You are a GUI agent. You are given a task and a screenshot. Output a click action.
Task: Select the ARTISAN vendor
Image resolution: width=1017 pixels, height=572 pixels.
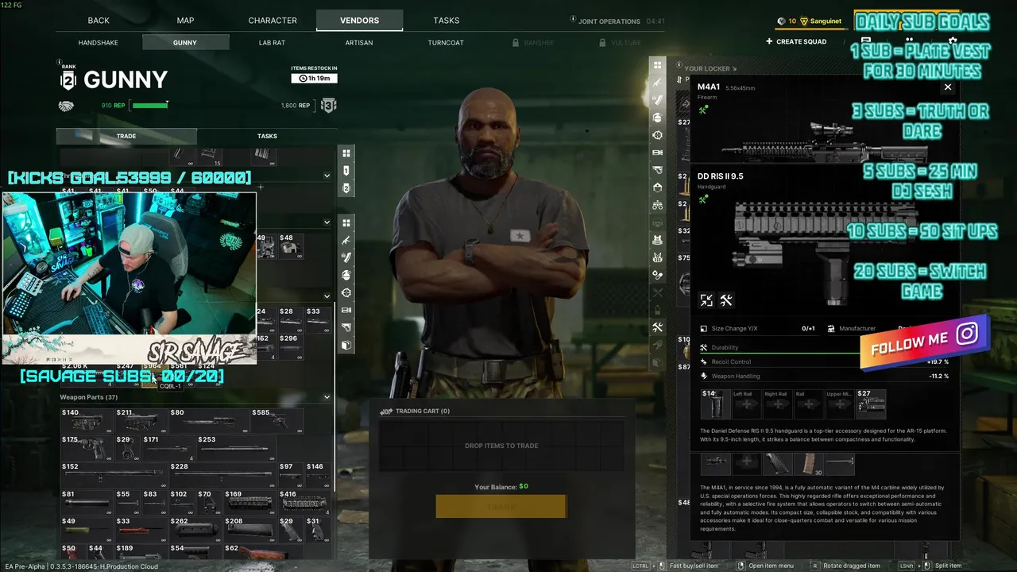tap(359, 43)
